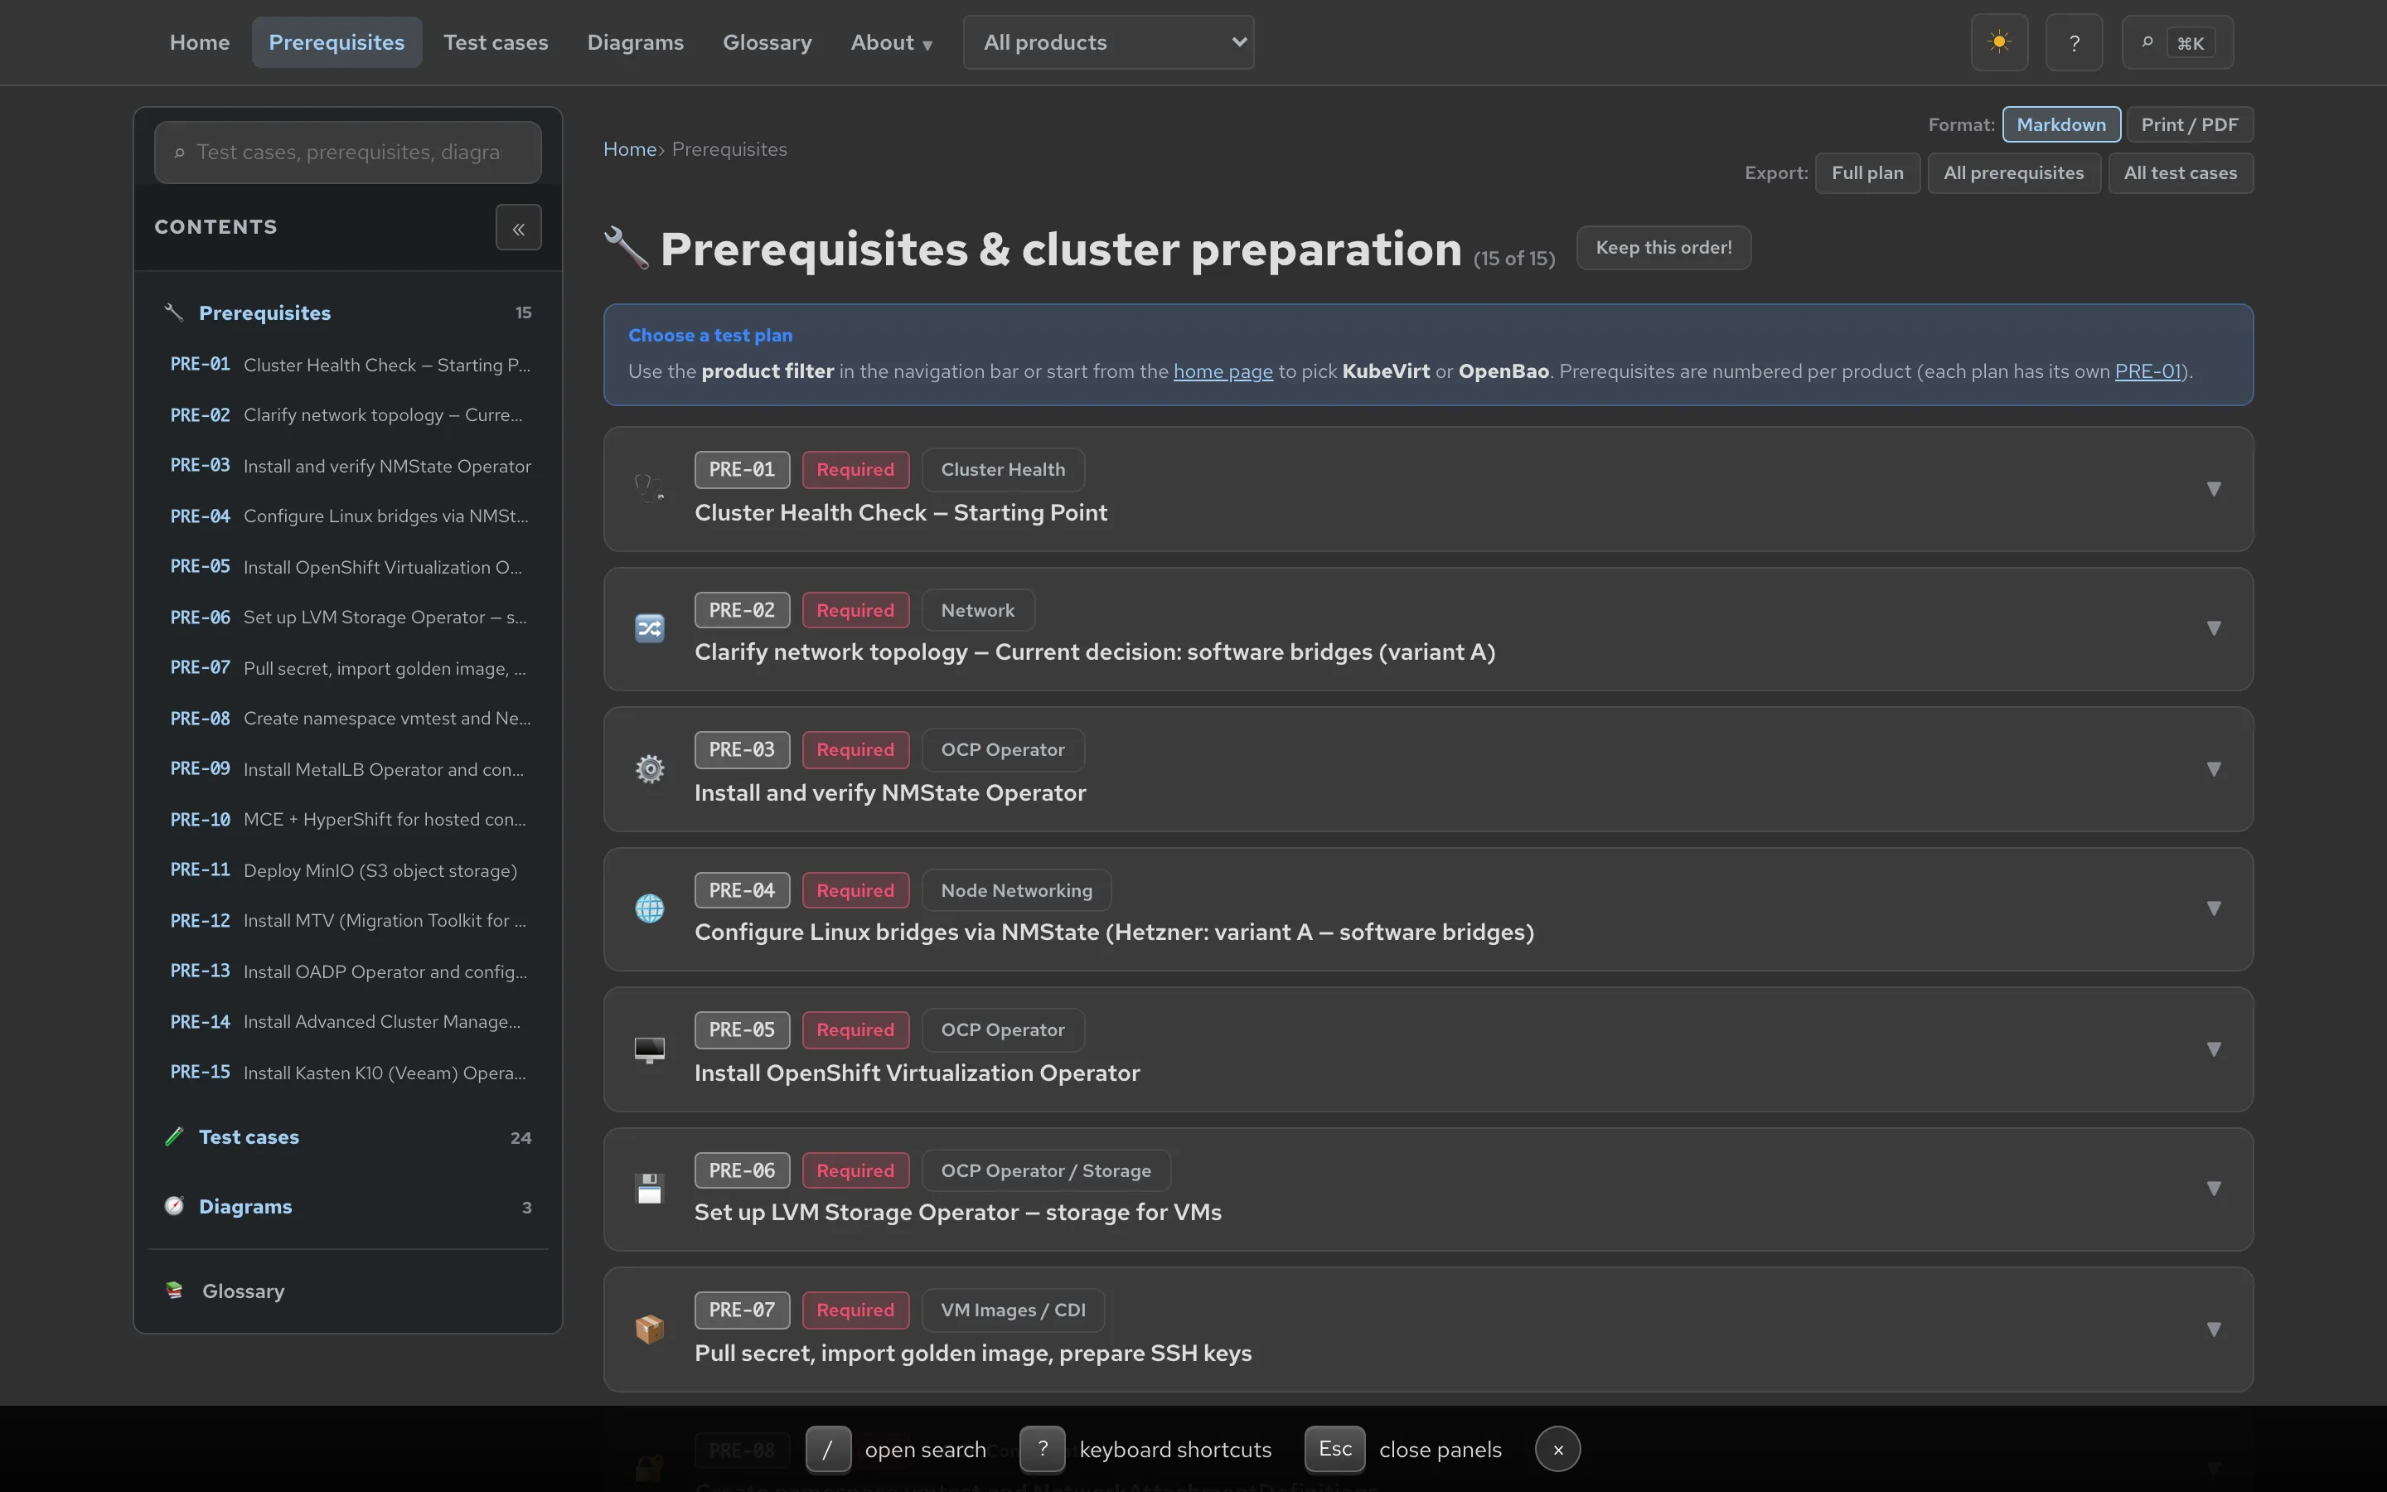2387x1492 pixels.
Task: Select PRE-05 Install OpenShift Virtualization in sidebar
Action: tap(350, 568)
